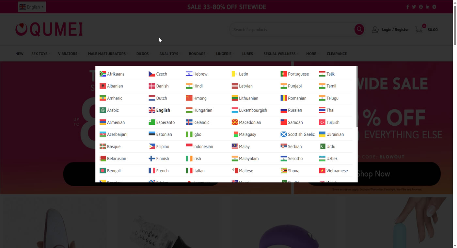This screenshot has width=457, height=248.
Task: Choose Malayalam language option
Action: click(245, 159)
